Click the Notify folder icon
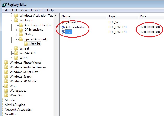The width and height of the screenshot is (164, 116). pos(21,34)
